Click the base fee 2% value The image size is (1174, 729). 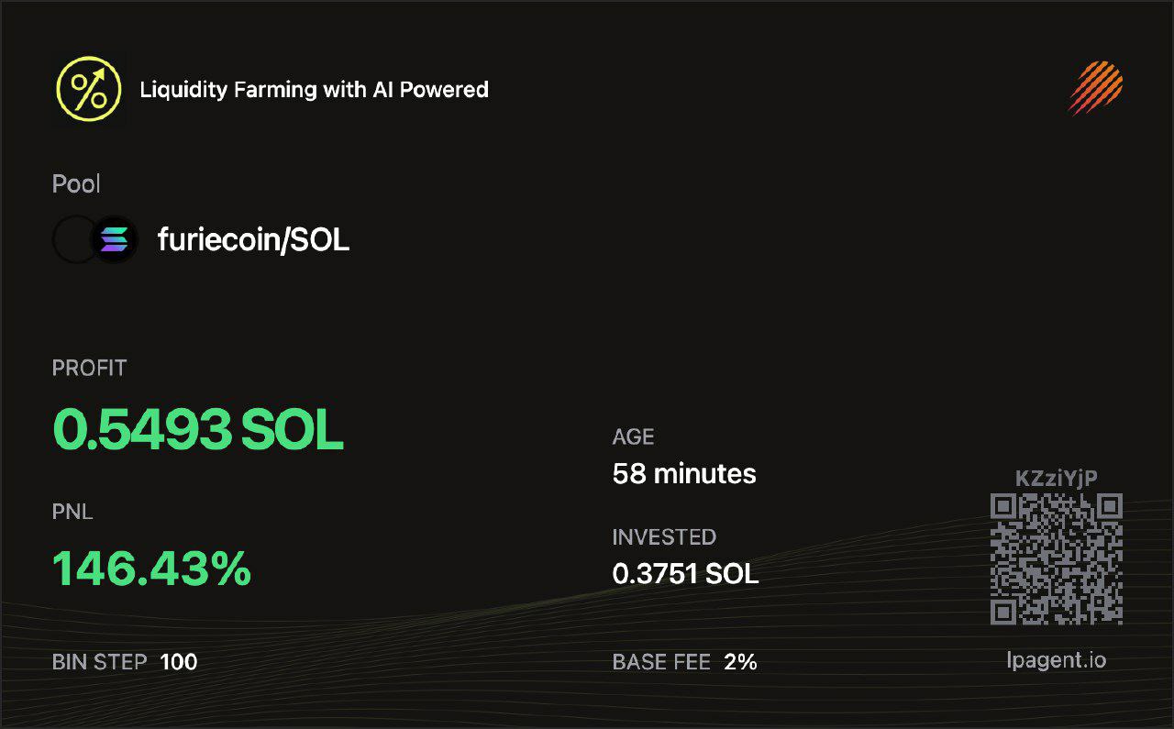tap(740, 661)
